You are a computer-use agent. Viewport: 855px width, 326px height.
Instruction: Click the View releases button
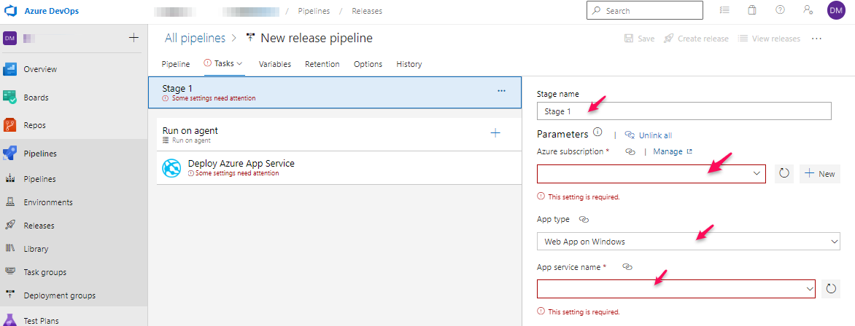click(x=770, y=39)
